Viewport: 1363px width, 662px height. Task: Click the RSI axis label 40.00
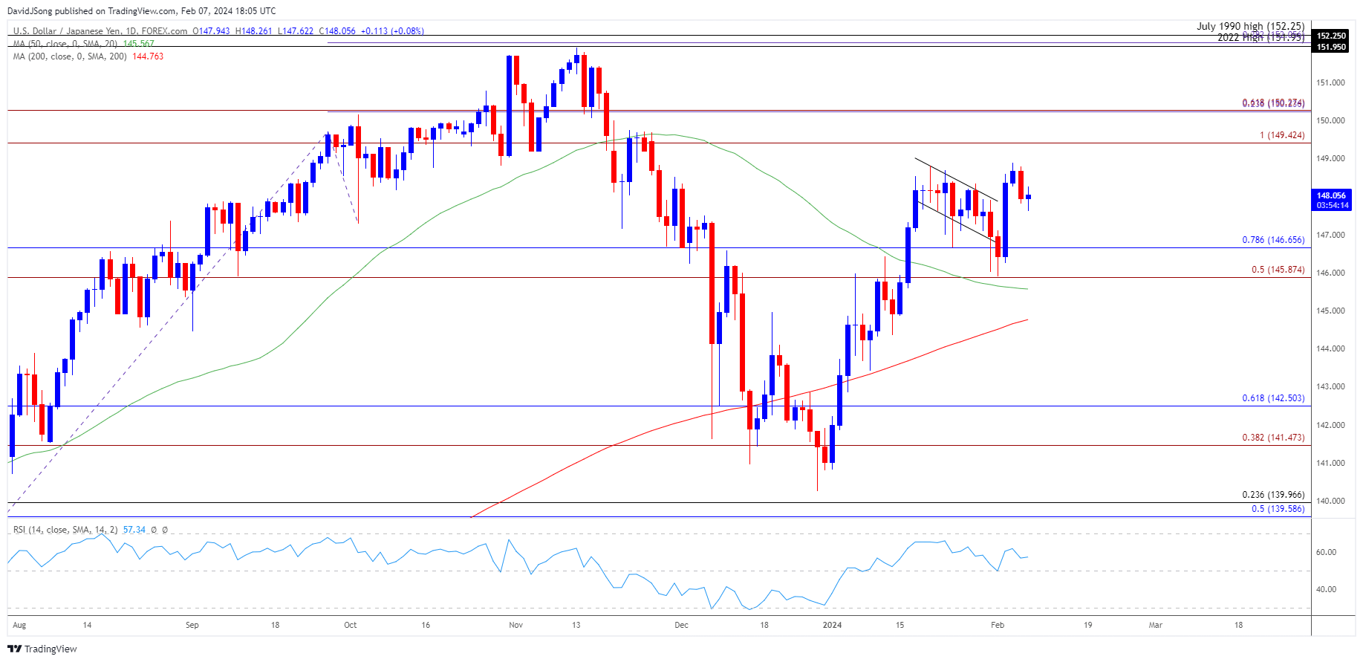tap(1326, 589)
